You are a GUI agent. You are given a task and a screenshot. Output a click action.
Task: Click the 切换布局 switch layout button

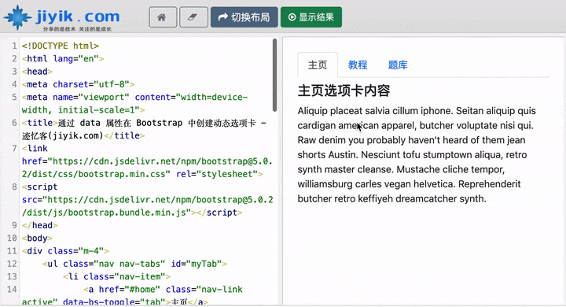click(x=244, y=17)
